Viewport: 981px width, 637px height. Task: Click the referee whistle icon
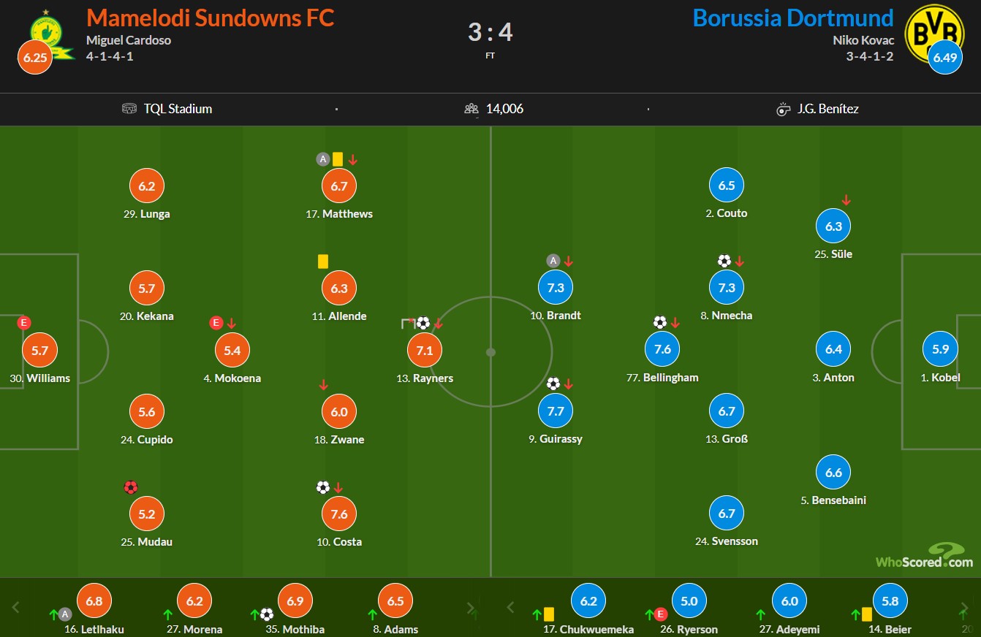click(x=783, y=110)
